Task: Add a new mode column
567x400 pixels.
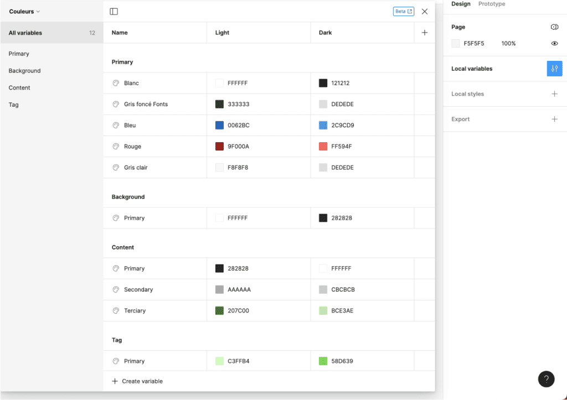Action: point(425,33)
